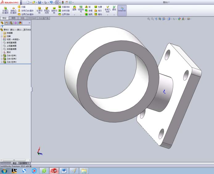This screenshot has height=174, width=214.
Task: Expand the Fillet (圆角) dropdown arrow
Action: 74,15
